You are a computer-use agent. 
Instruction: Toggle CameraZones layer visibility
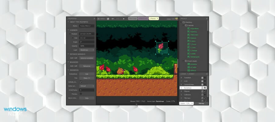click(x=205, y=84)
